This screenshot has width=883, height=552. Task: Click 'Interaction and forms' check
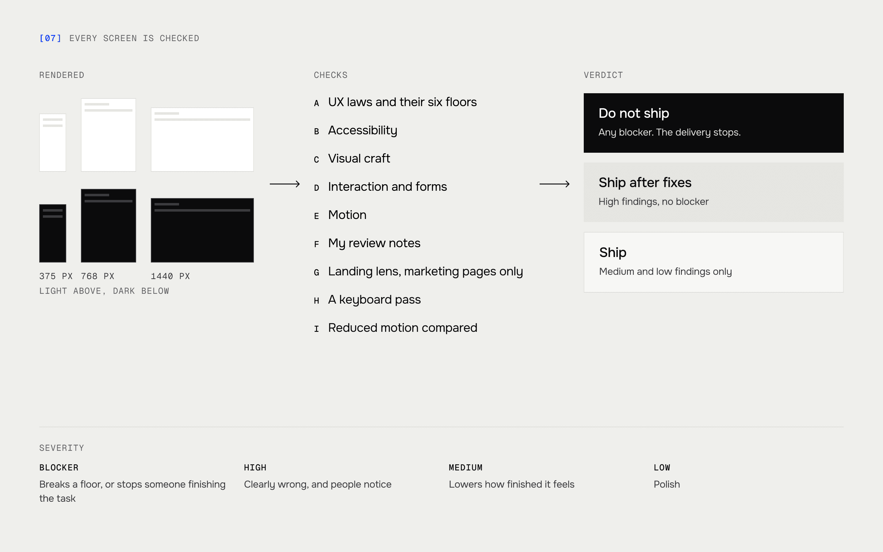tap(387, 186)
